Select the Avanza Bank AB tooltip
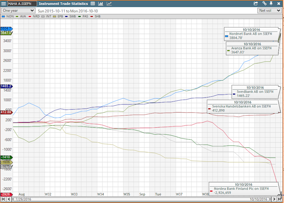The image size is (284, 203). pos(252,48)
